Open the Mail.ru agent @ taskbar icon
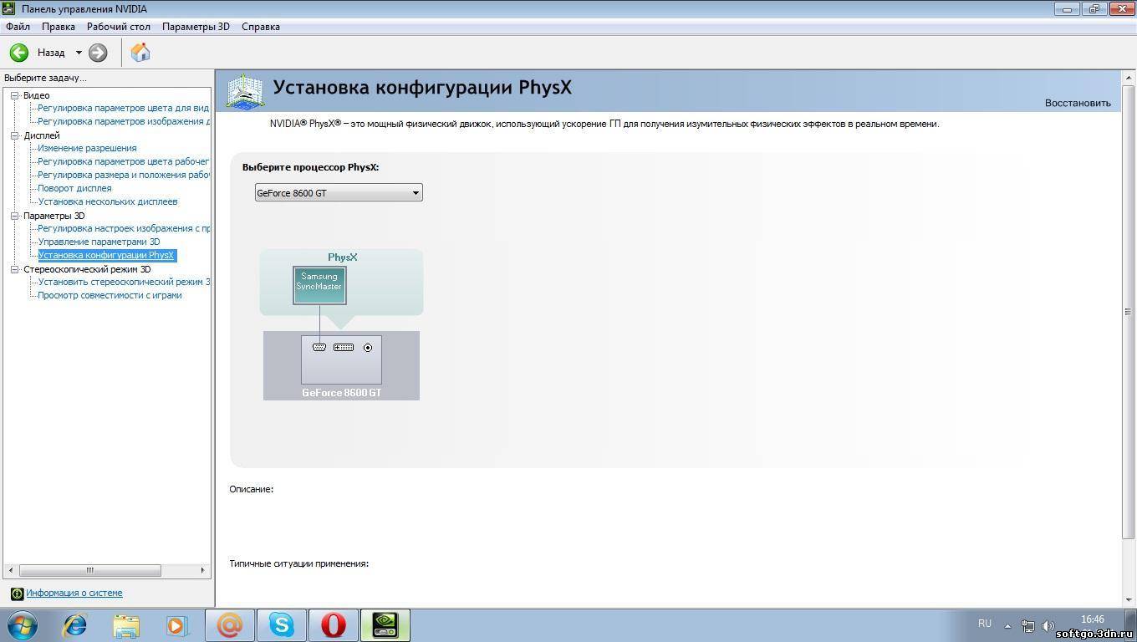Viewport: 1137px width, 642px height. (x=229, y=625)
